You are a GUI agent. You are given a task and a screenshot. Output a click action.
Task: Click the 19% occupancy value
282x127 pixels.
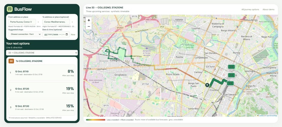pos(70,89)
